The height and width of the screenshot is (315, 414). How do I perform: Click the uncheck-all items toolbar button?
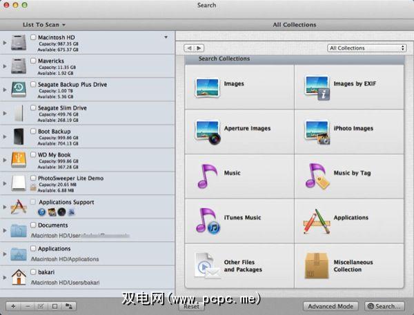(x=55, y=306)
